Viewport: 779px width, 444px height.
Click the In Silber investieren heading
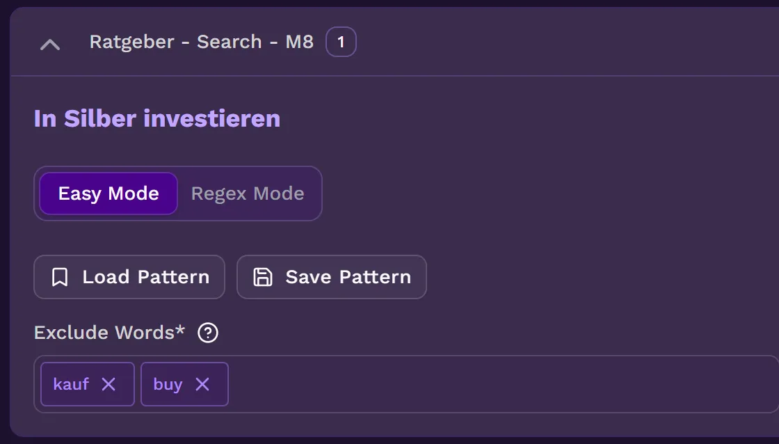pyautogui.click(x=157, y=119)
